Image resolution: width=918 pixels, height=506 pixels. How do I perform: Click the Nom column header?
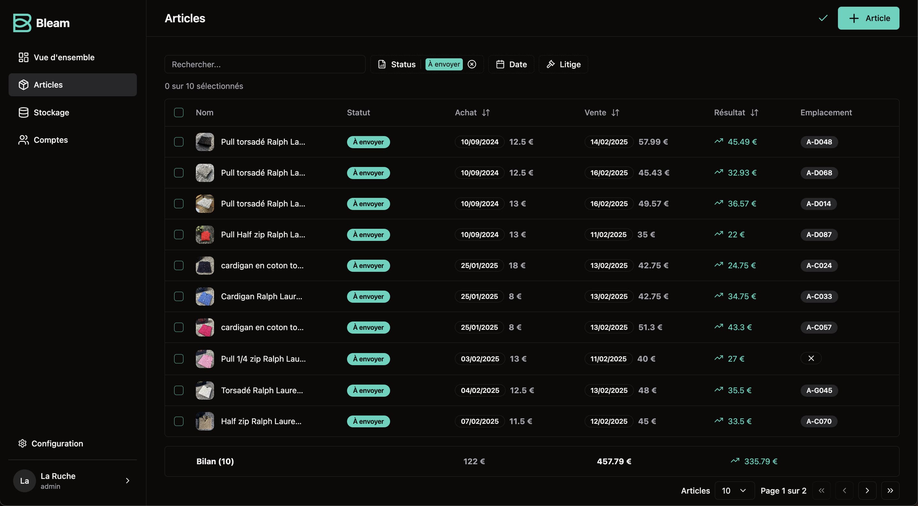[204, 112]
